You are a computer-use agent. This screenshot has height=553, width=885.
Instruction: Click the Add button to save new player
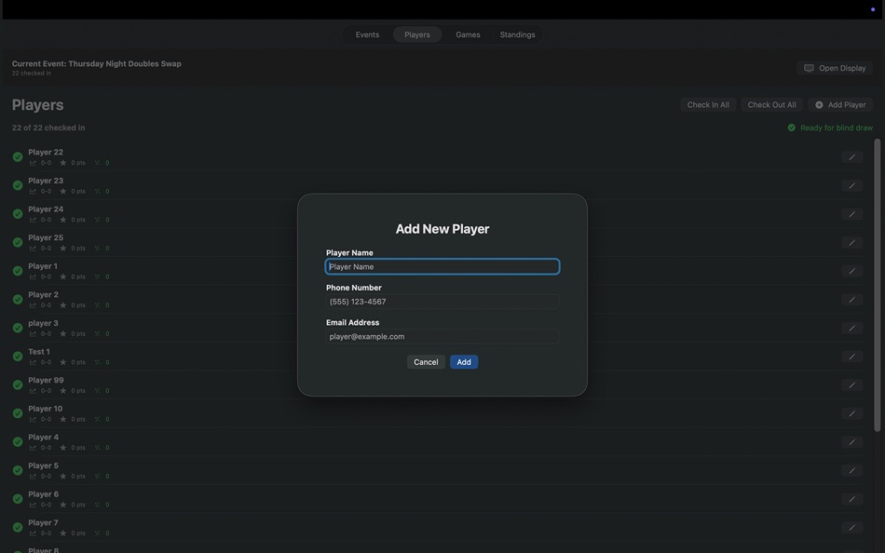pos(464,360)
